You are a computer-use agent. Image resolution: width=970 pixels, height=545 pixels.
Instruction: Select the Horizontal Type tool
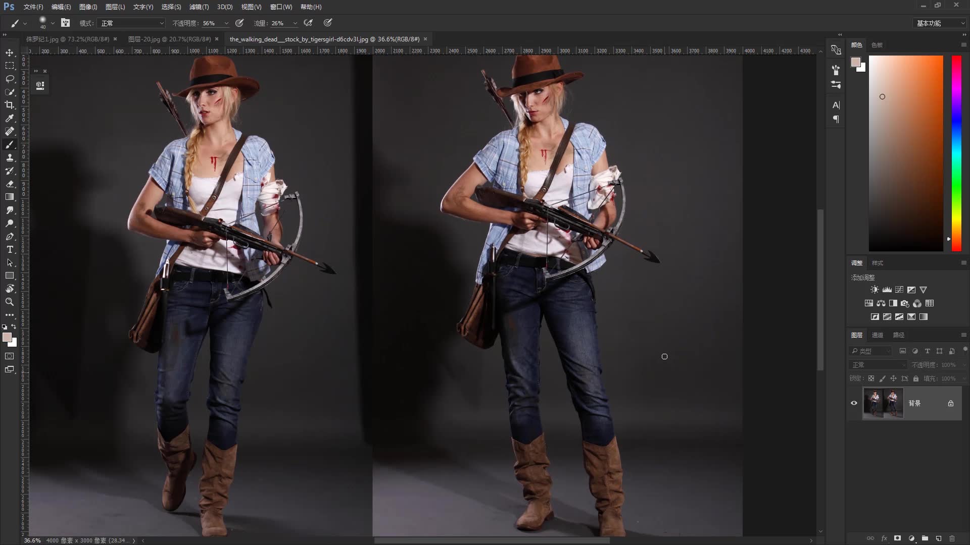coord(10,249)
